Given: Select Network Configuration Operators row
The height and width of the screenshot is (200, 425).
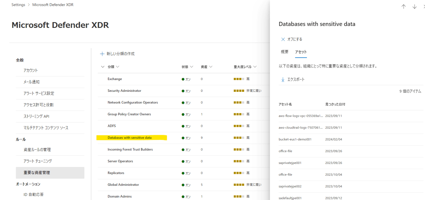Looking at the screenshot, I should tap(133, 102).
